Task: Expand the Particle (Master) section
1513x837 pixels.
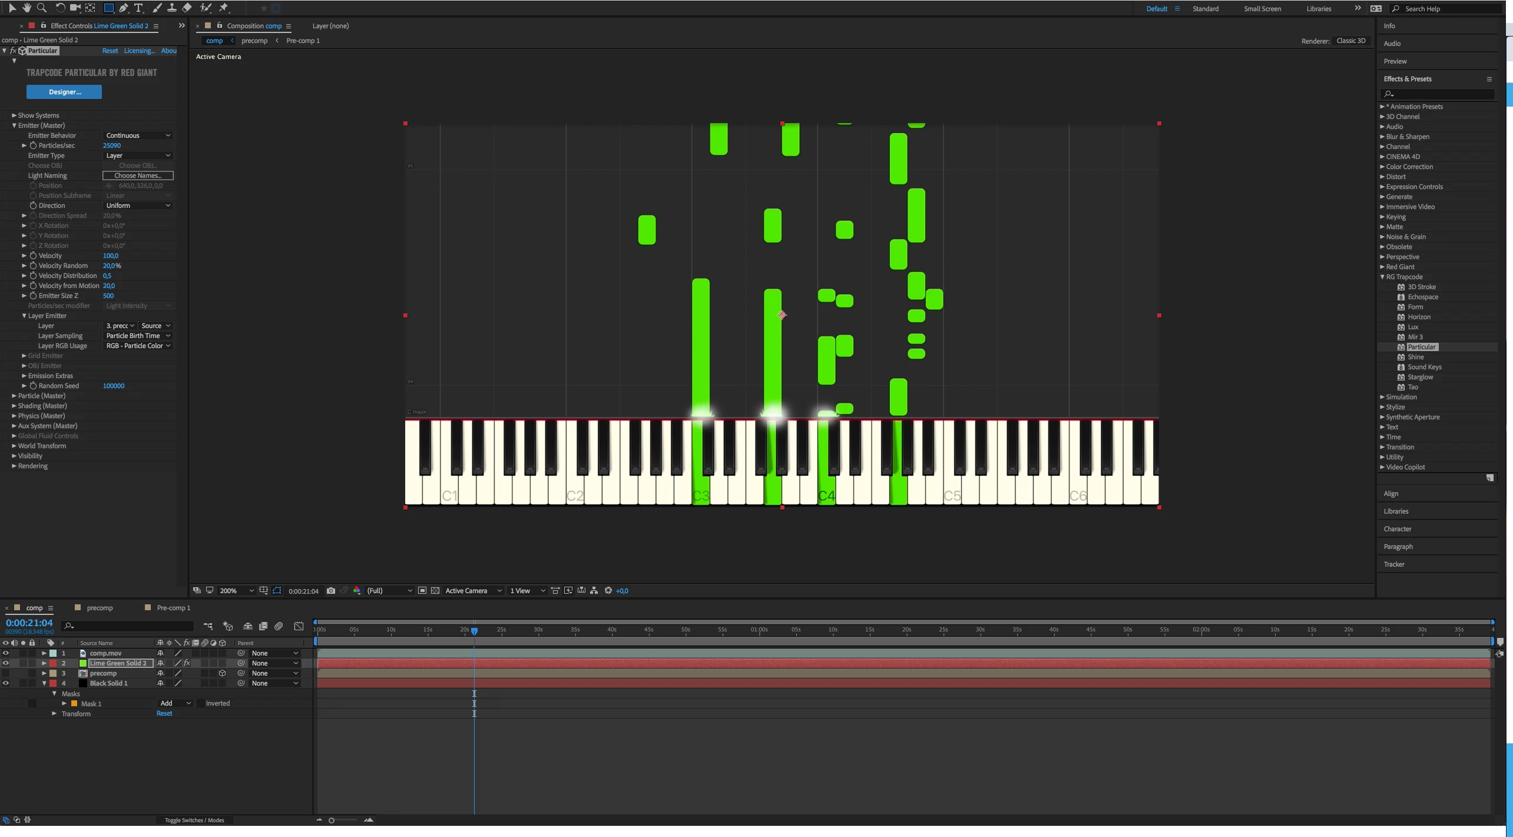Action: (x=14, y=396)
